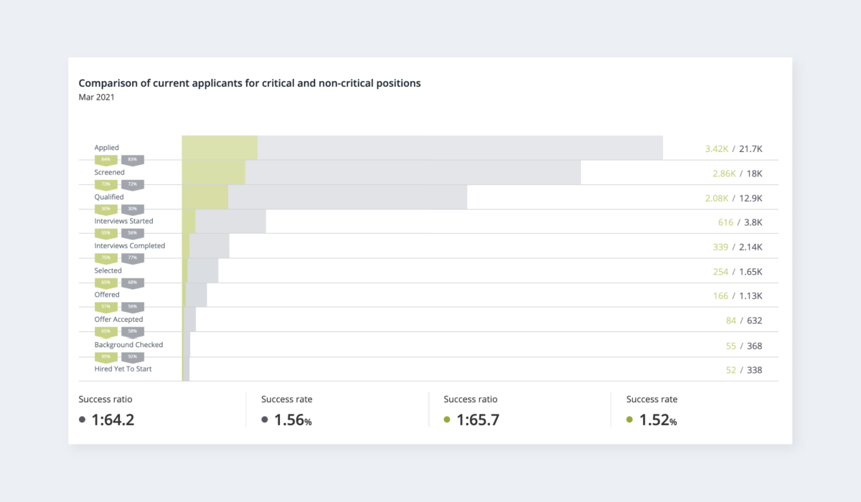
Task: Click the gray 83% conversion badge
Action: tap(132, 159)
